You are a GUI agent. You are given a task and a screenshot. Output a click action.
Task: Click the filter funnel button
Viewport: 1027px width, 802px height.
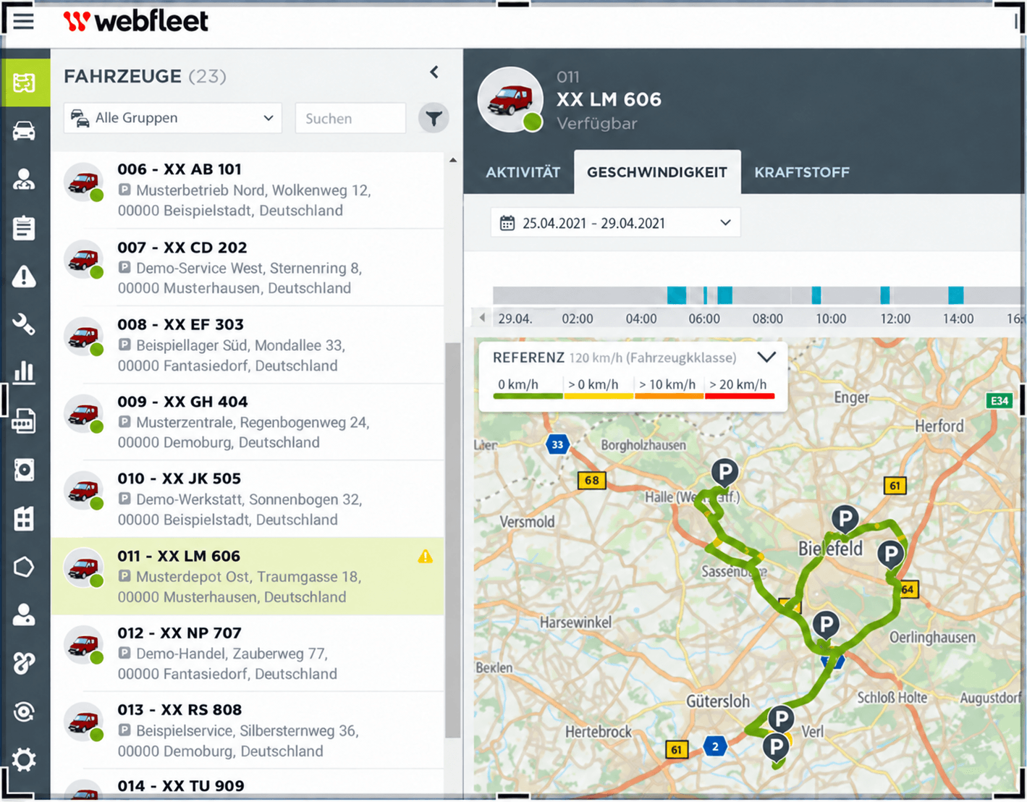click(x=434, y=118)
